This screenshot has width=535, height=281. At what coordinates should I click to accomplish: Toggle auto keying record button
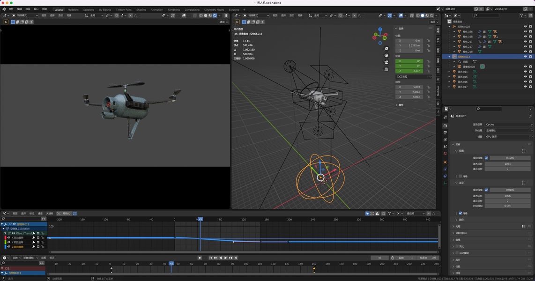pyautogui.click(x=200, y=258)
